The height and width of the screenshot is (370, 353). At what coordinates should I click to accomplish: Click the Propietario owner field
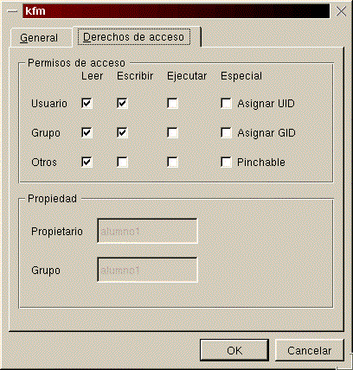(x=147, y=231)
